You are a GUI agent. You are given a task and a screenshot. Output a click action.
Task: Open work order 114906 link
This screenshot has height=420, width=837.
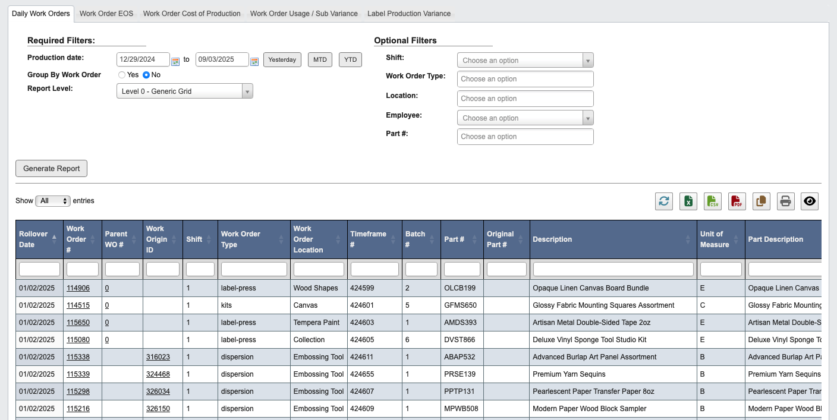[78, 288]
